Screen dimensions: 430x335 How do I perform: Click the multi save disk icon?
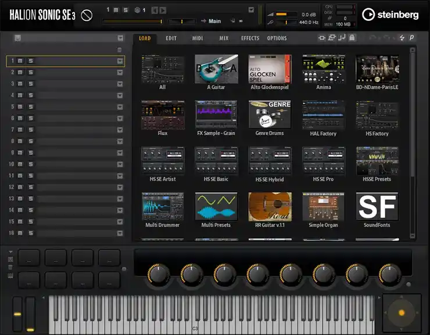[17, 38]
